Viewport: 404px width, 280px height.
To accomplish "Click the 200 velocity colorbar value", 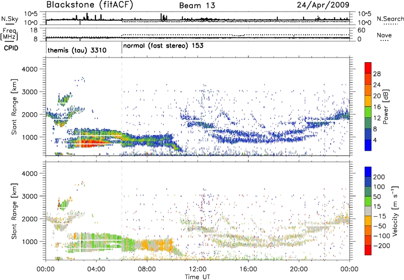I will 379,177.
